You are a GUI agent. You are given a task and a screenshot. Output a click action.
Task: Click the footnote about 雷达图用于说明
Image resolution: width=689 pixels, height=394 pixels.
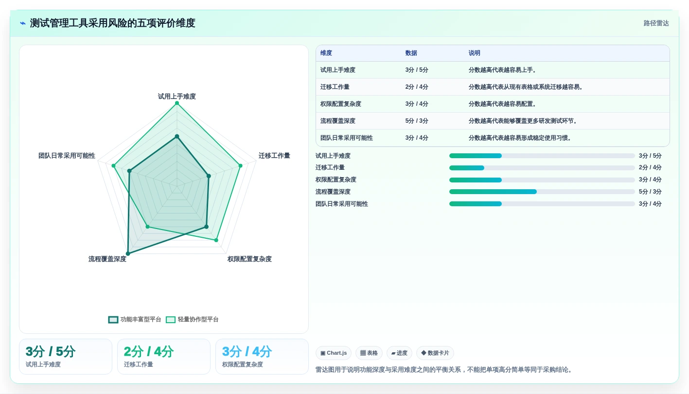[444, 370]
